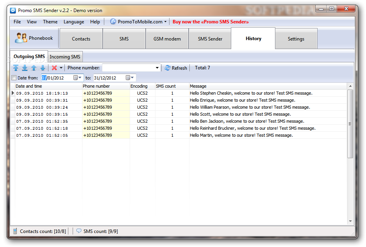This screenshot has height=247, width=366.
Task: Open the File menu
Action: (17, 22)
